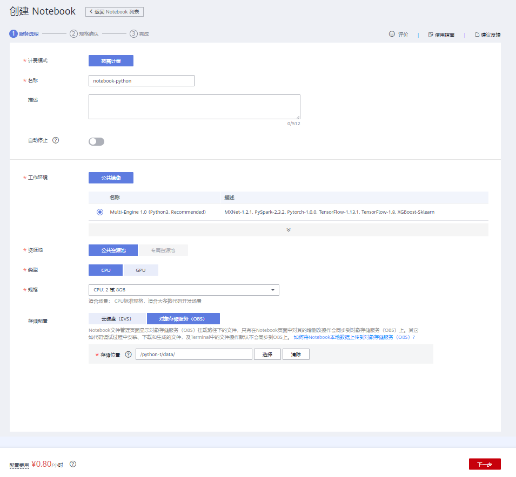Screen dimensions: 516x477
Task: Click the 选择 storage path button
Action: [x=267, y=355]
